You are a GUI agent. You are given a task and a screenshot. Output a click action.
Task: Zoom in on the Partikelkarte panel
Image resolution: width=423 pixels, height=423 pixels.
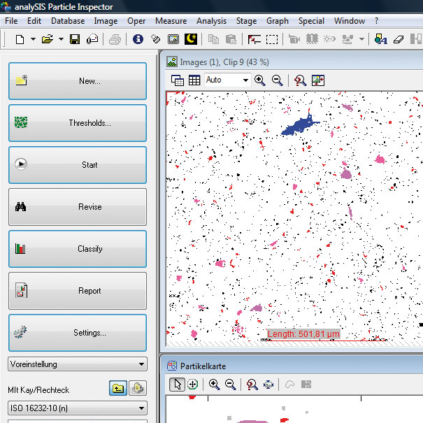click(214, 385)
